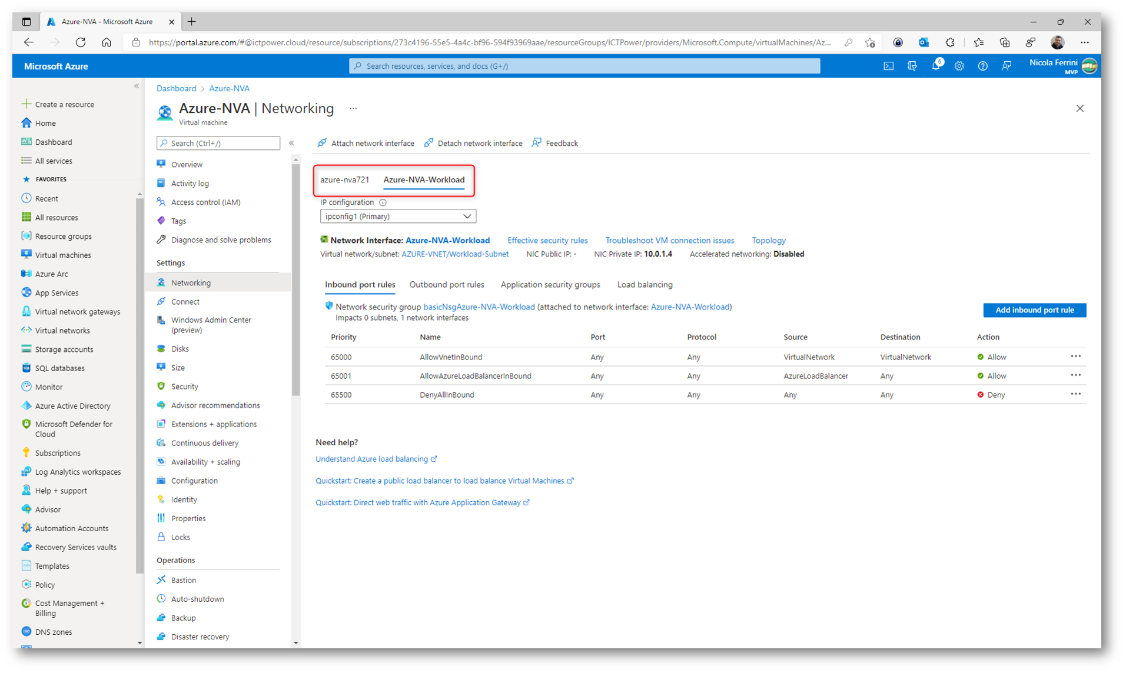Open the help question mark icon

982,66
